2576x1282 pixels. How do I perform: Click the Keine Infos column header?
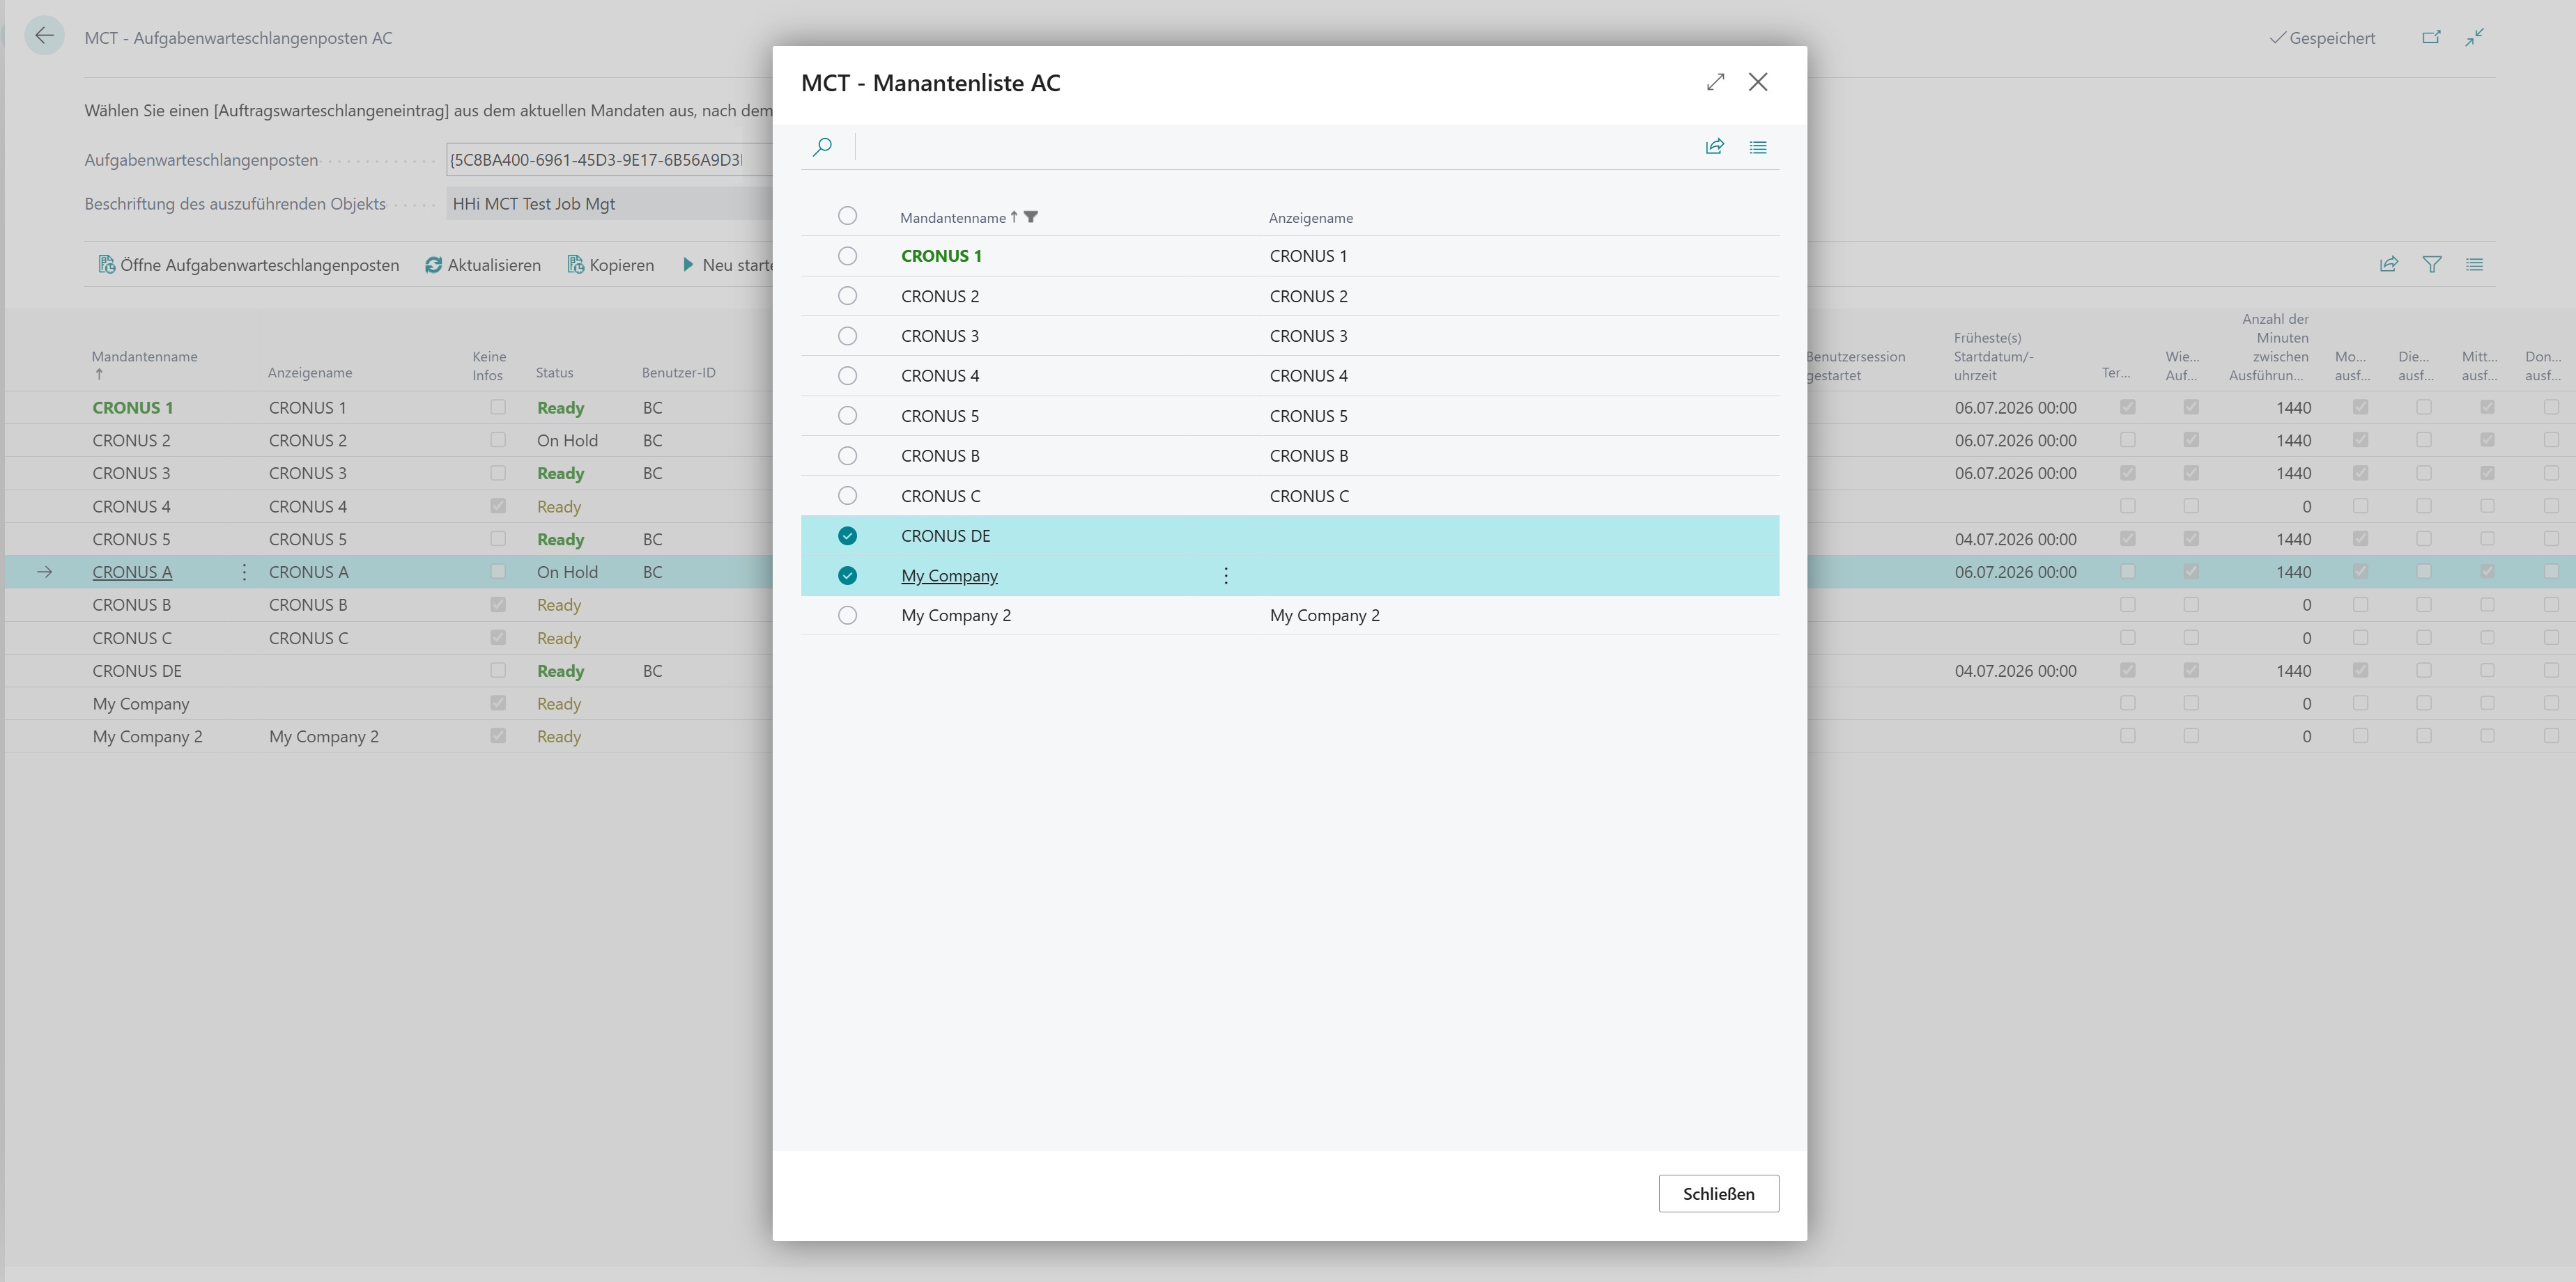tap(489, 366)
